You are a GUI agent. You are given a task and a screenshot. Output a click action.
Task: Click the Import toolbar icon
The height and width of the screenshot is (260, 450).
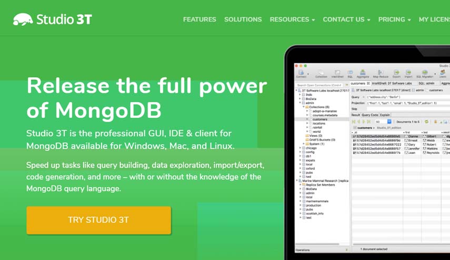[408, 72]
